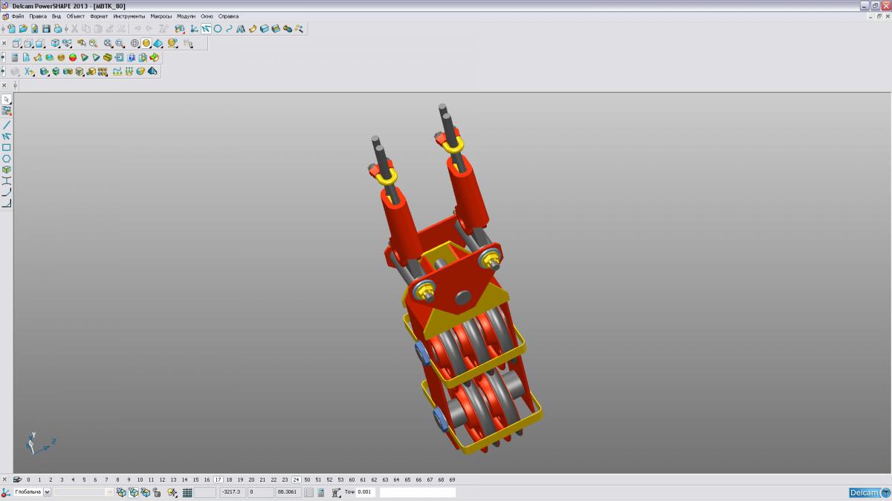Click the isometric view cube icon
The width and height of the screenshot is (892, 501).
55,43
